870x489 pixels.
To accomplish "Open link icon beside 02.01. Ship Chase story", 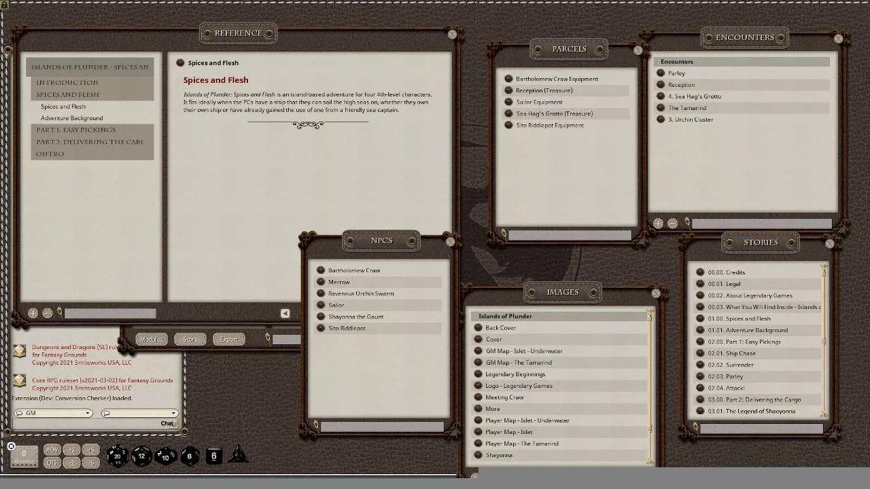I will click(701, 353).
